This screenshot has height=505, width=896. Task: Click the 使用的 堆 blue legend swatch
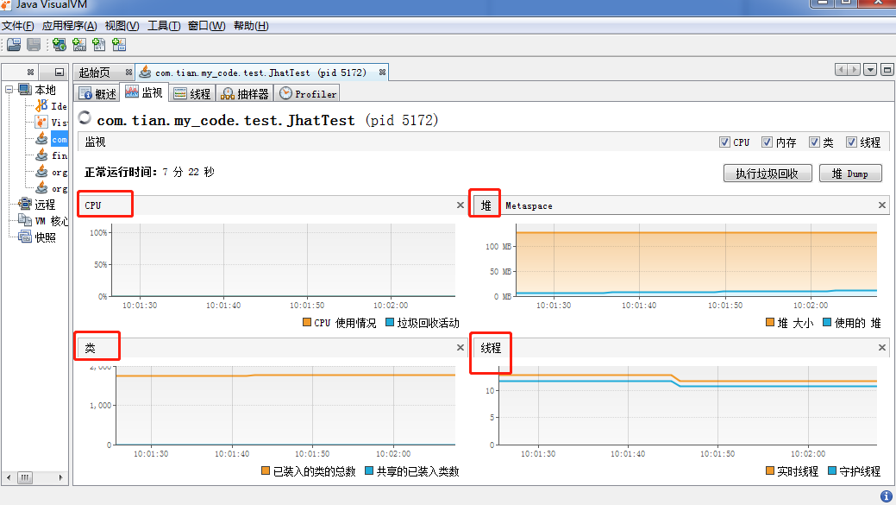point(826,323)
